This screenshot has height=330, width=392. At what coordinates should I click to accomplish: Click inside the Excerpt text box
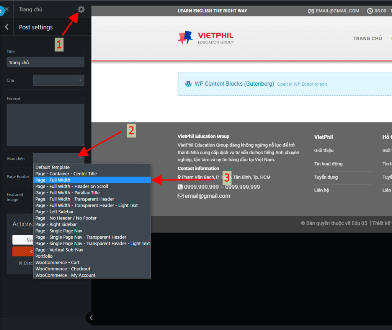tap(45, 125)
